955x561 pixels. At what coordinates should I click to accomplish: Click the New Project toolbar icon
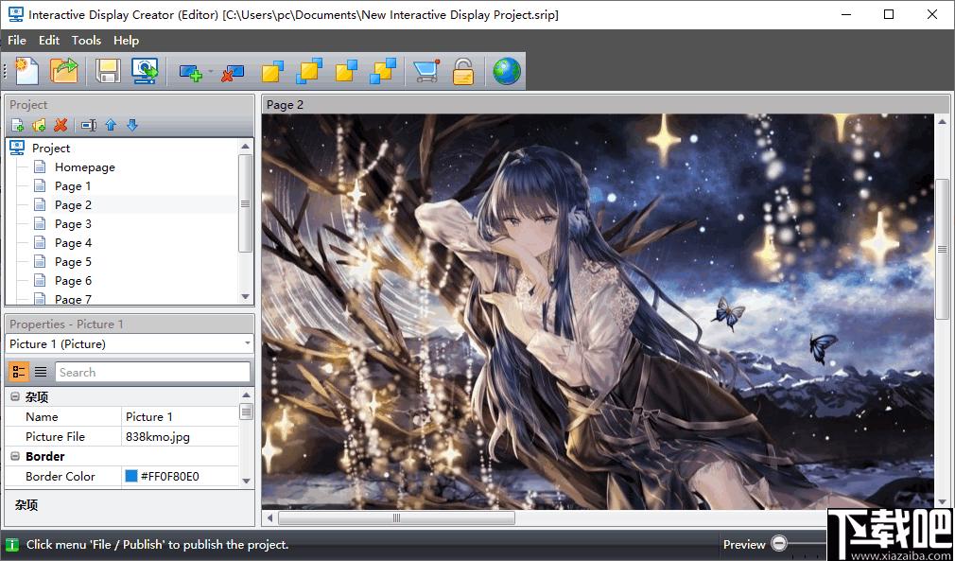pos(26,71)
